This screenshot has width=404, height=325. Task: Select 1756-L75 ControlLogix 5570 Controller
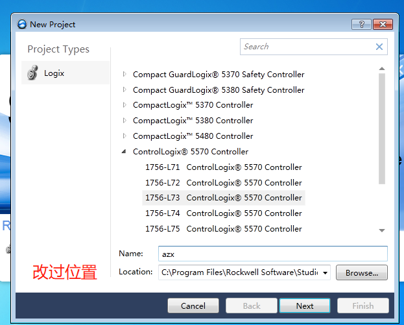223,229
